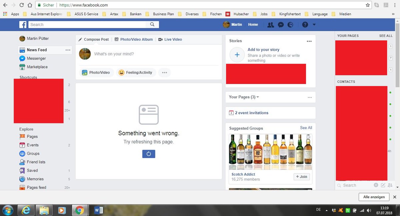Open Memories in Explore section

click(x=32, y=179)
